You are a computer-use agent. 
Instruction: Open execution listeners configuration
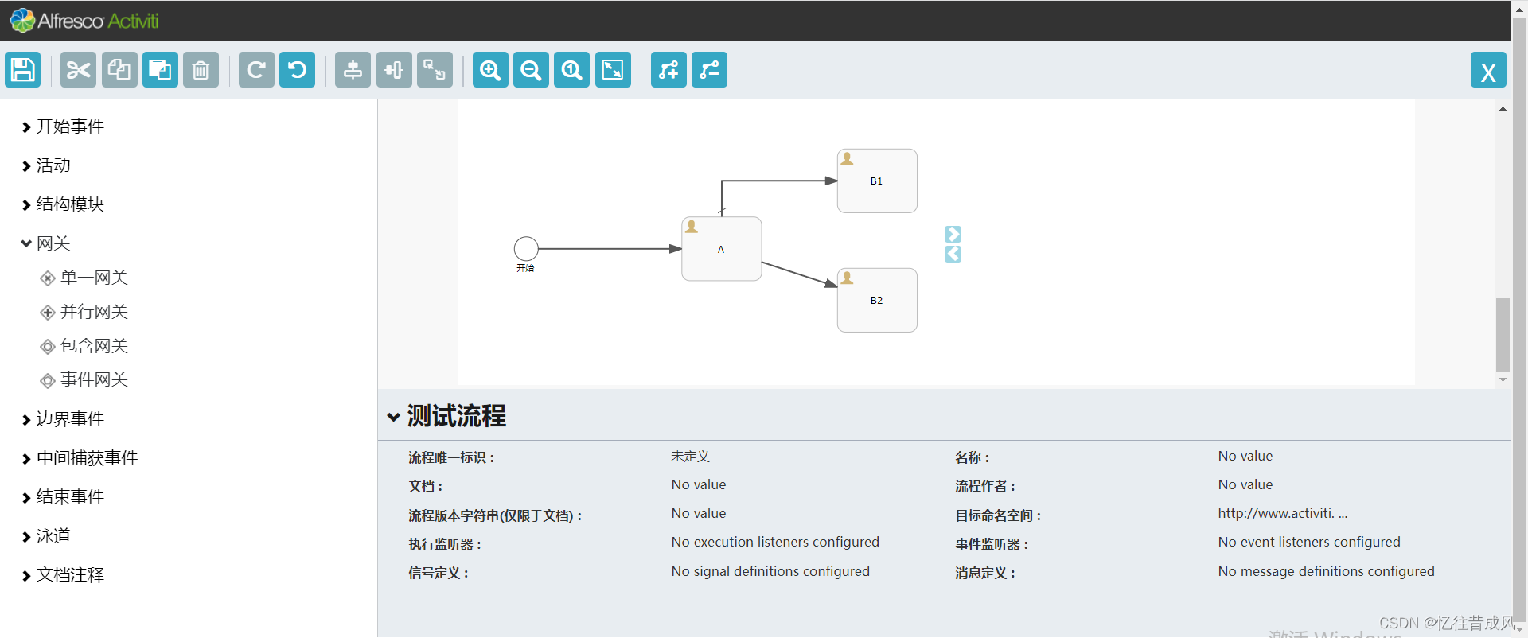(775, 543)
